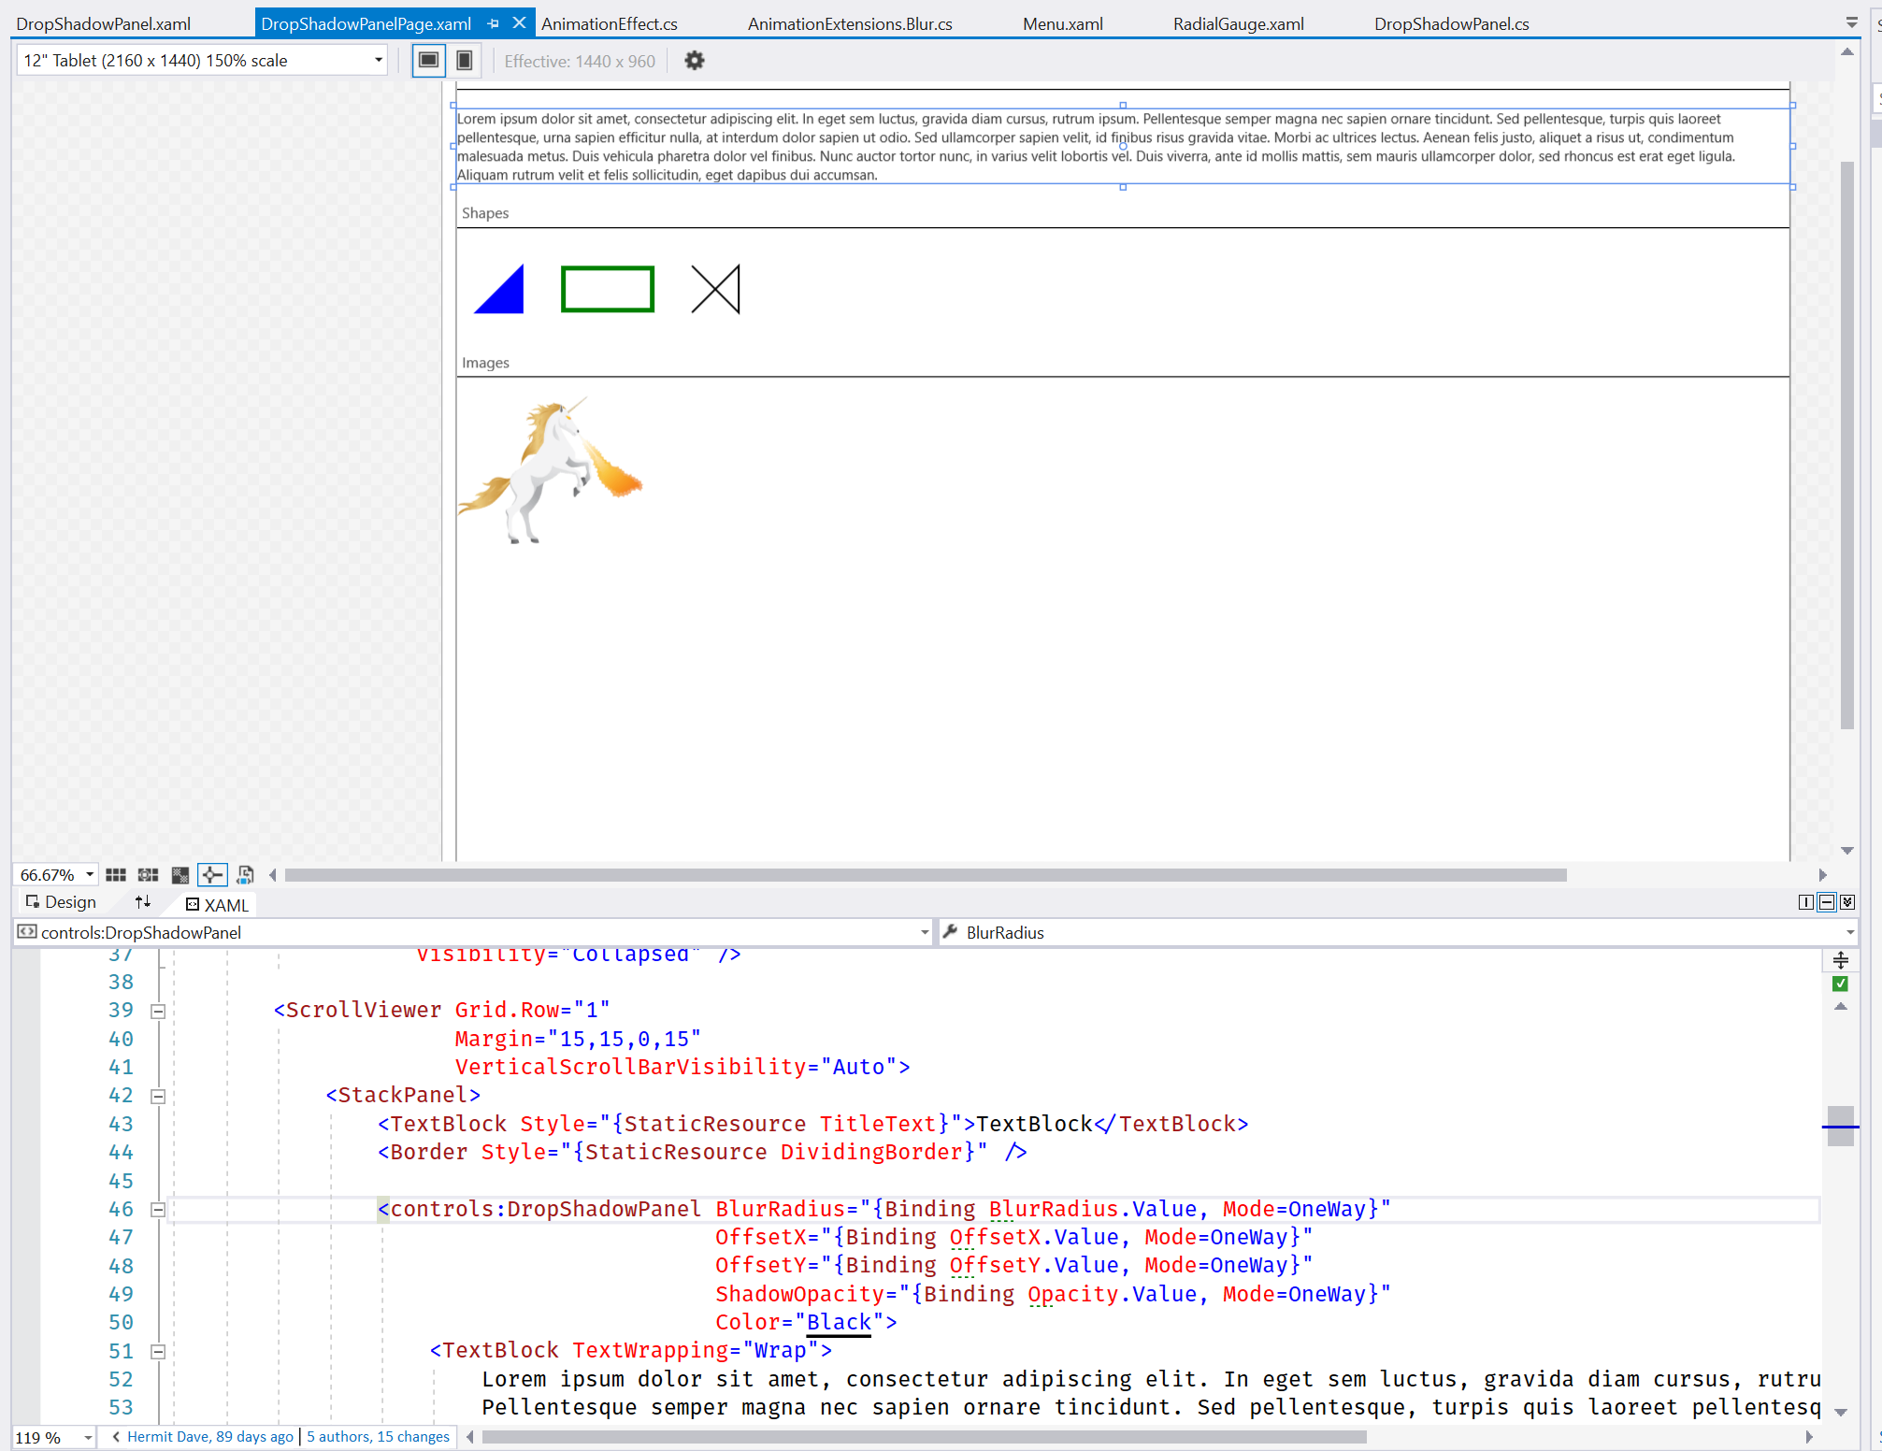This screenshot has width=1882, height=1451.
Task: Select the vertical split view icon
Action: tap(1805, 902)
